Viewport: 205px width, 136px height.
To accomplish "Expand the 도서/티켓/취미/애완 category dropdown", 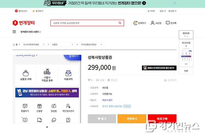I will coord(34,44).
